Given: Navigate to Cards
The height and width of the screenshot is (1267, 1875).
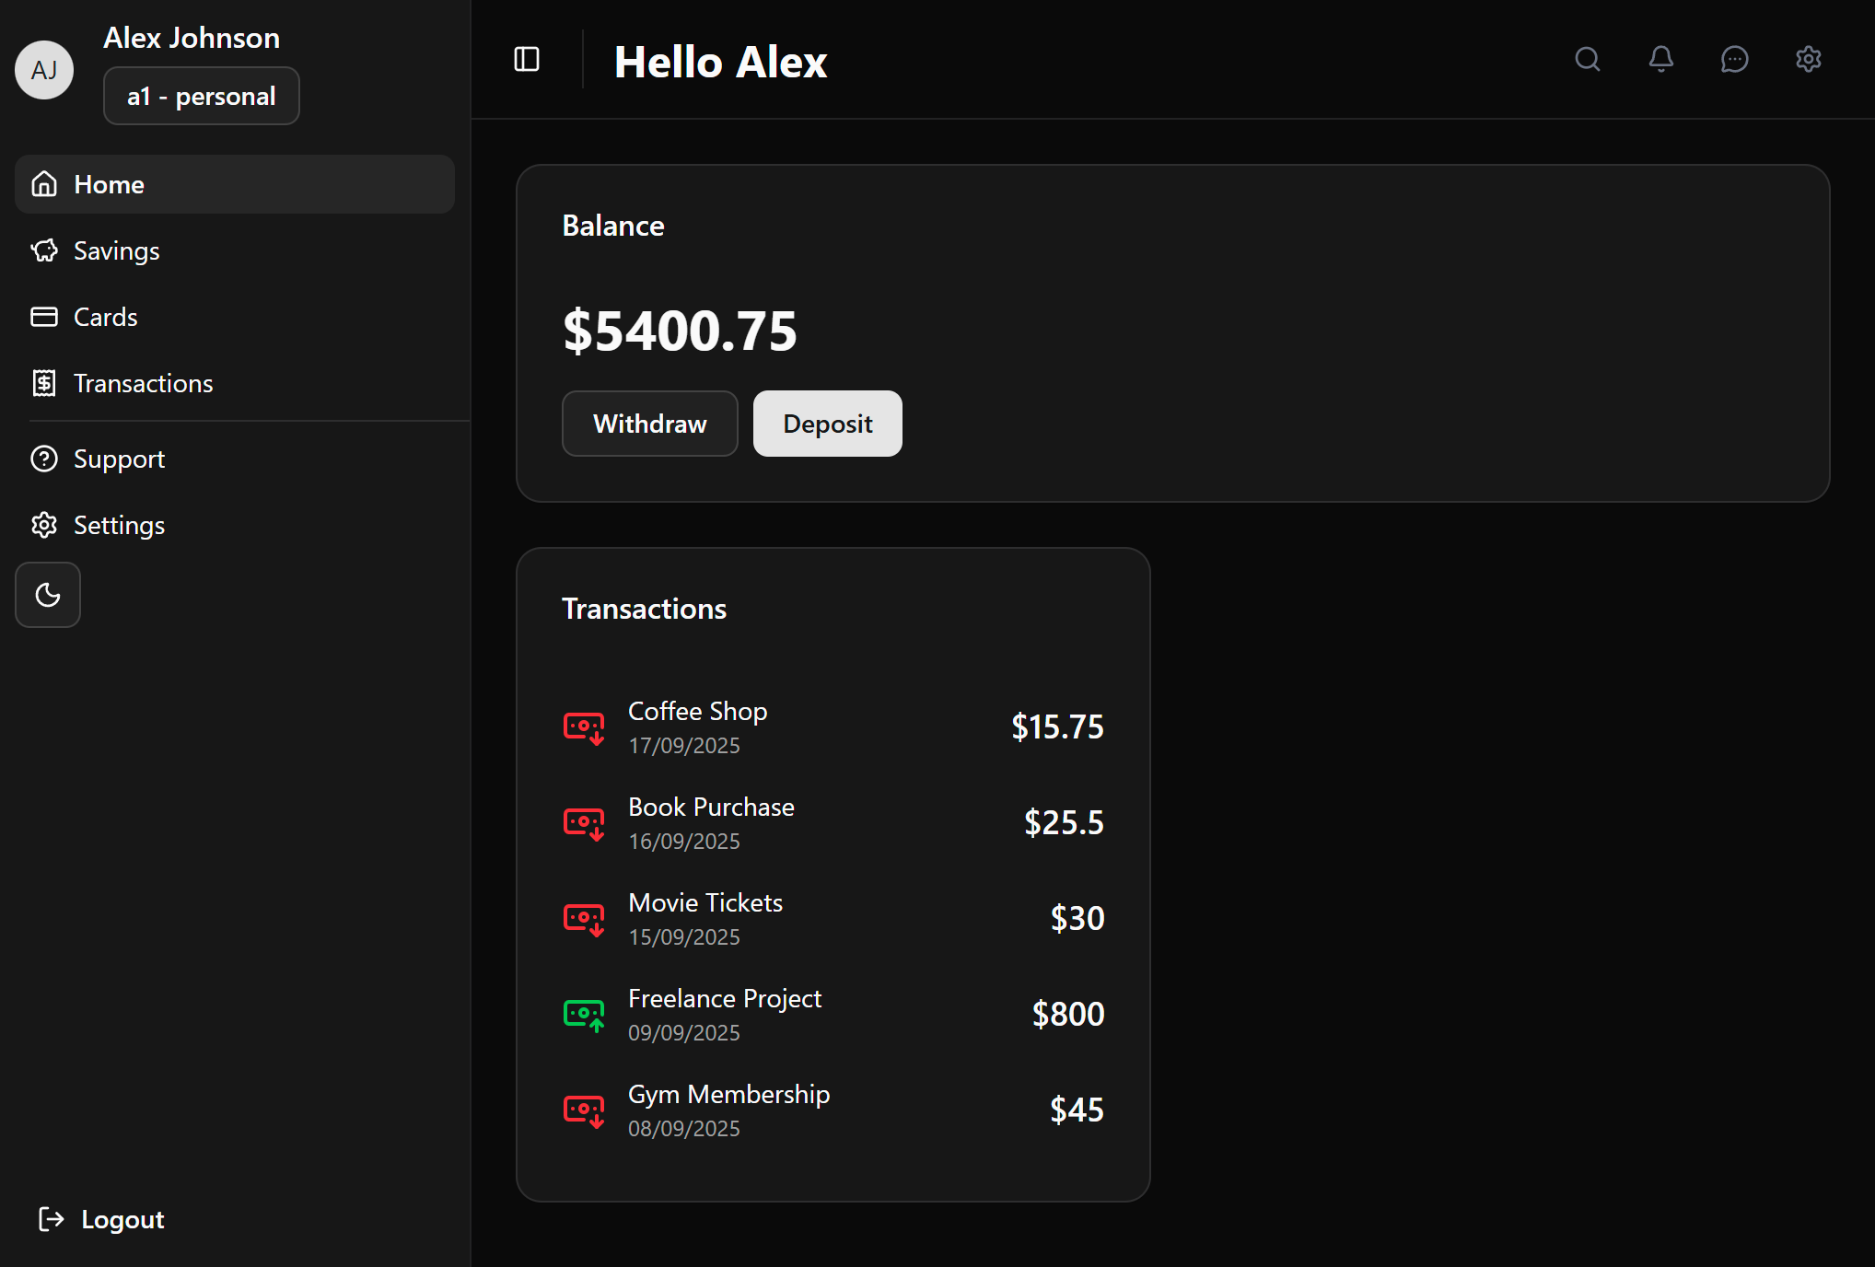Looking at the screenshot, I should click(x=105, y=317).
